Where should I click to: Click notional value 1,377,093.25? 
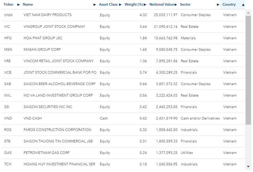pos(166,153)
